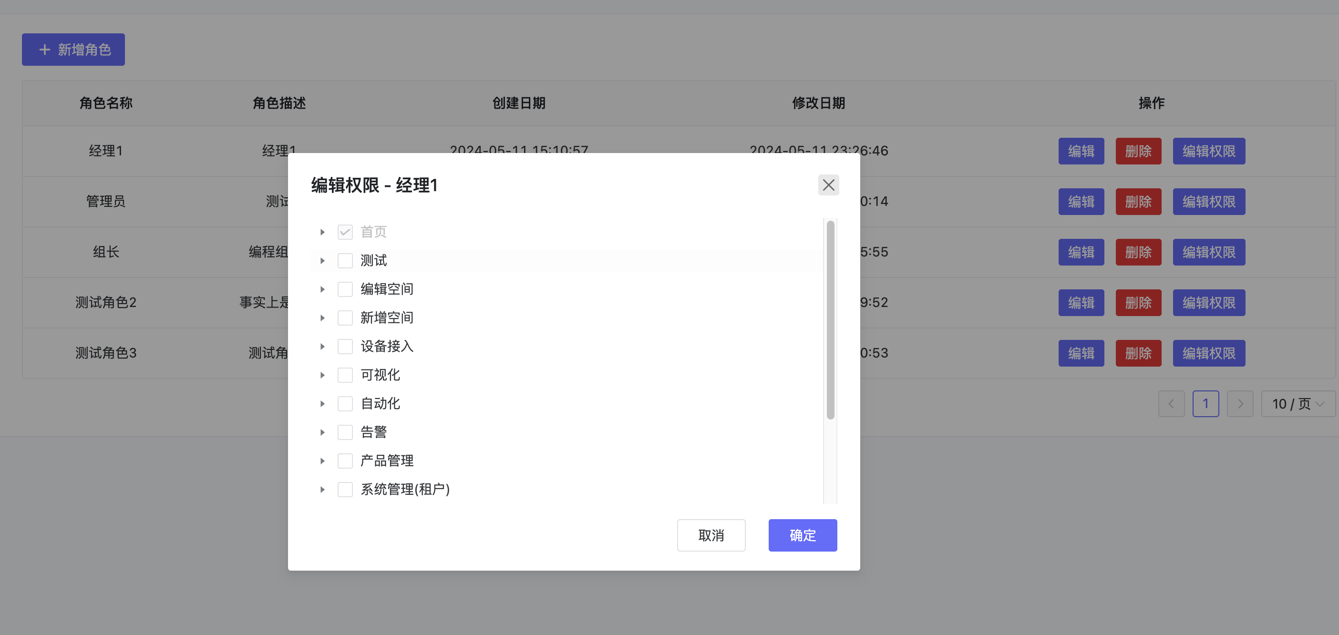The image size is (1339, 635).
Task: Expand the 新增空间 tree node
Action: pyautogui.click(x=322, y=317)
